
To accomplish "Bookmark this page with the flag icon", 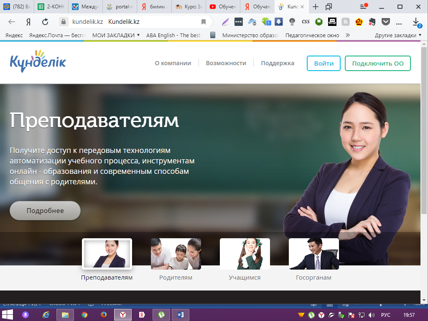I will click(204, 22).
